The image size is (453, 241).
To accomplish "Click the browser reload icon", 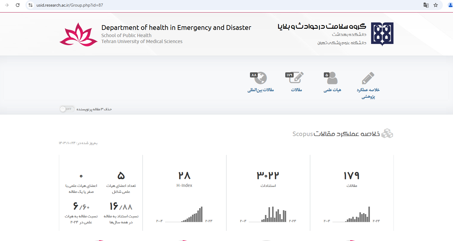I will [18, 5].
